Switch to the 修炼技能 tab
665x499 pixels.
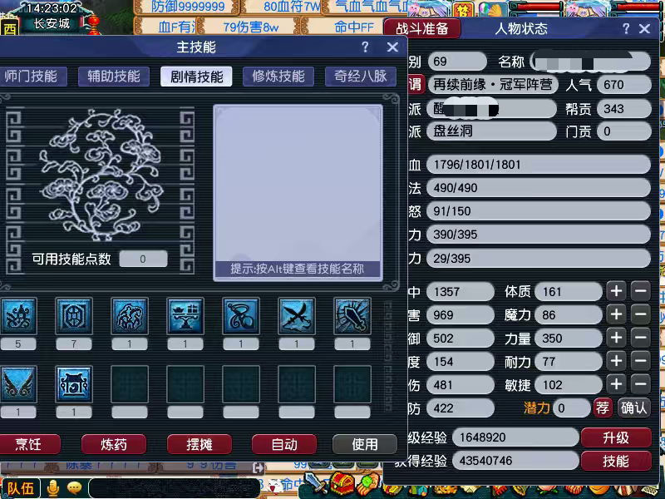[278, 77]
